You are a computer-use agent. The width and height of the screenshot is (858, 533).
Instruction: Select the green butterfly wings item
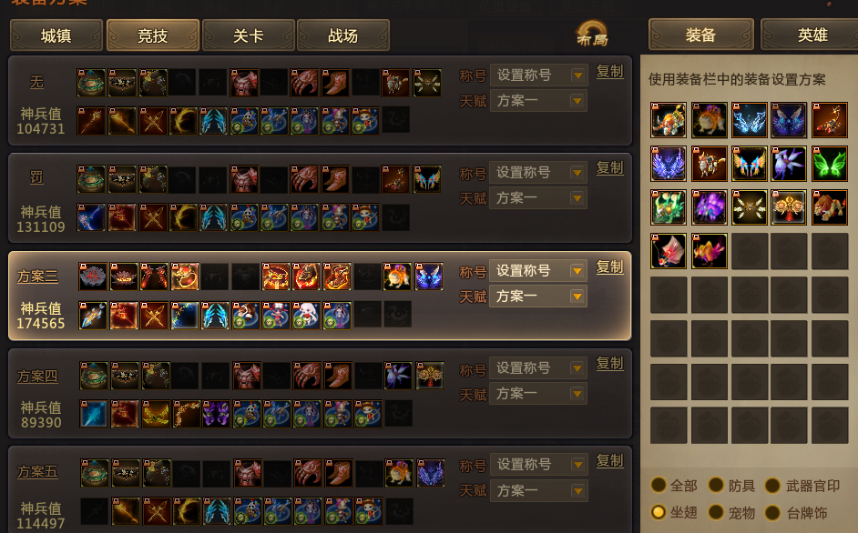[x=830, y=164]
